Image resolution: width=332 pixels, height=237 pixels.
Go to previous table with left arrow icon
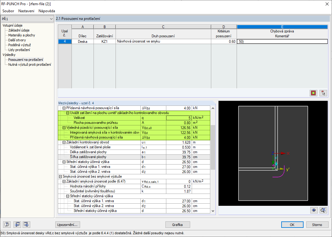(17, 224)
